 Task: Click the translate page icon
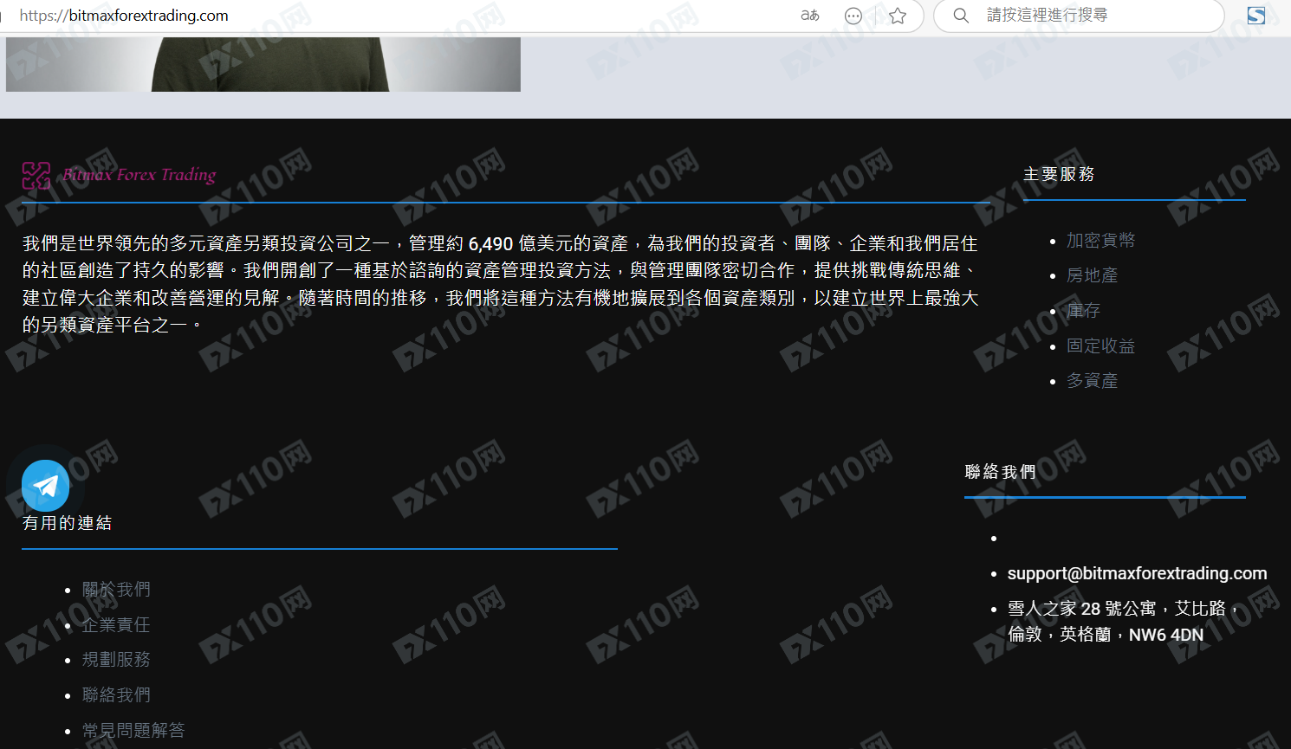(809, 16)
